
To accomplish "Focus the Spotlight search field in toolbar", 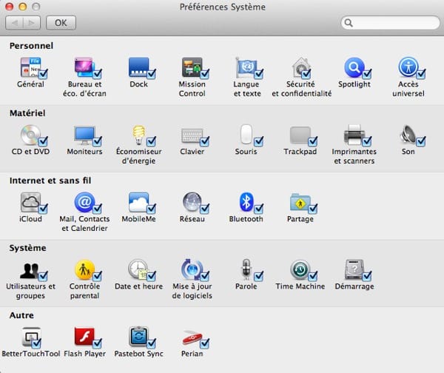I will [391, 23].
